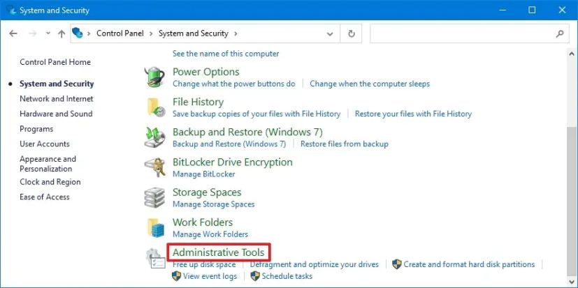
Task: Go back with the back arrow
Action: click(13, 33)
